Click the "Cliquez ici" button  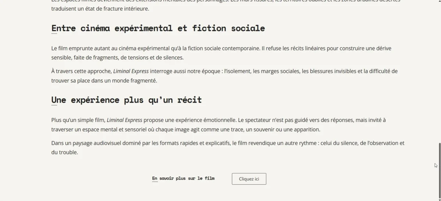click(249, 179)
